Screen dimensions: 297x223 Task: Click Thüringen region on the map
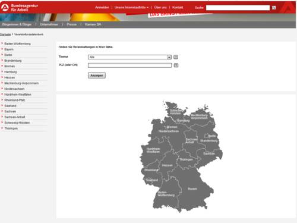[186, 159]
